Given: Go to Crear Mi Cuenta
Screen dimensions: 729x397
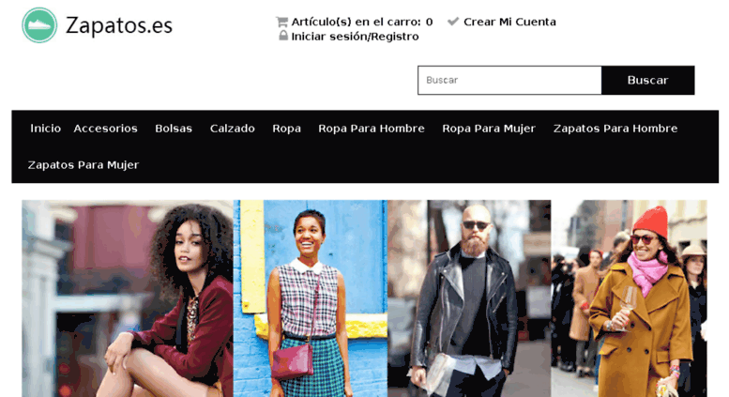Looking at the screenshot, I should pos(509,22).
